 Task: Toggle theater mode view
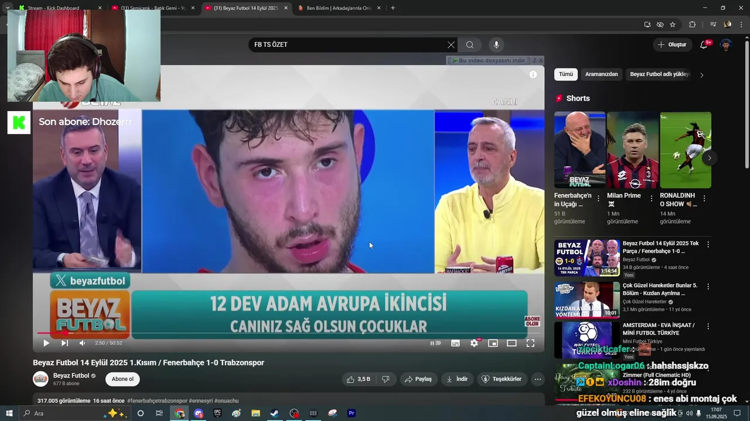(x=512, y=343)
